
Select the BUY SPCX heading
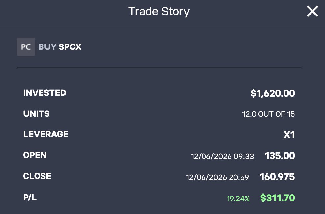click(x=60, y=47)
